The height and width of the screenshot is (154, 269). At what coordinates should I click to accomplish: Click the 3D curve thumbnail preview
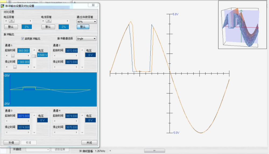pos(242,25)
